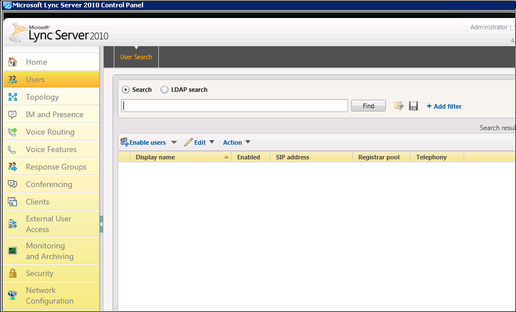Switch to the User Search tab
The image size is (516, 312).
pos(136,57)
